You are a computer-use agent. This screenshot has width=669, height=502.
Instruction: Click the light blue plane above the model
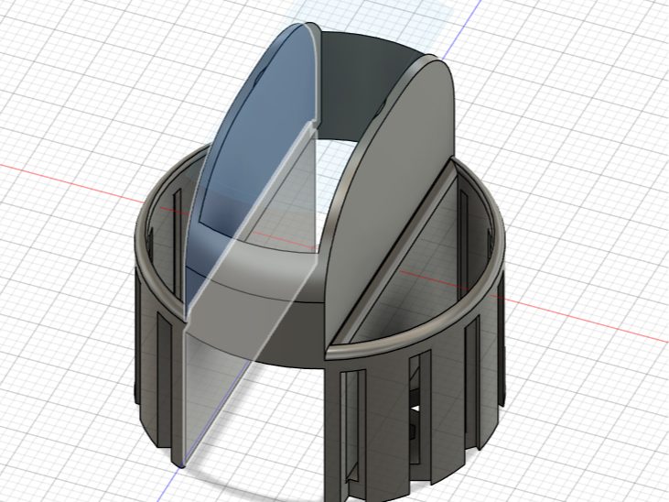pyautogui.click(x=375, y=15)
